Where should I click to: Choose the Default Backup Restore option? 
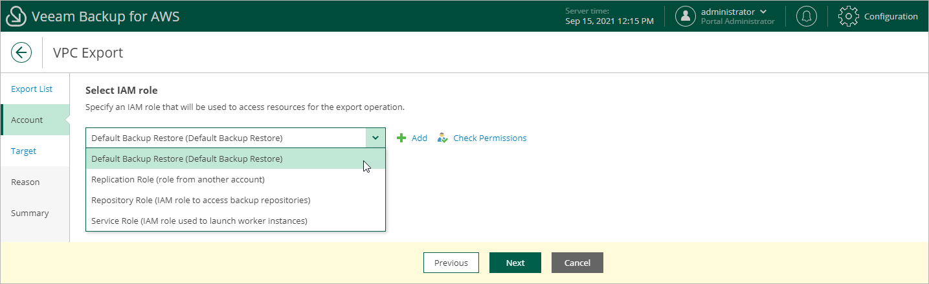[187, 158]
